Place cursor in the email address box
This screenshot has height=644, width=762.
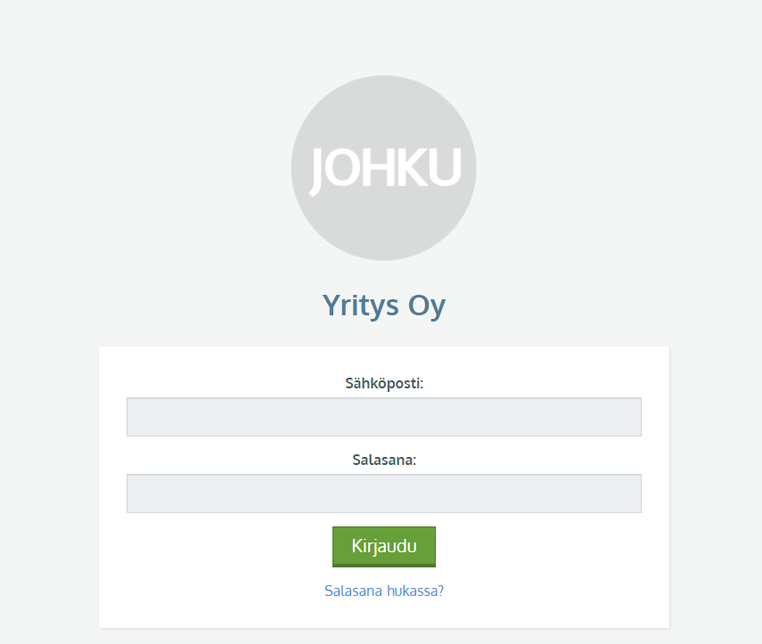[x=384, y=417]
